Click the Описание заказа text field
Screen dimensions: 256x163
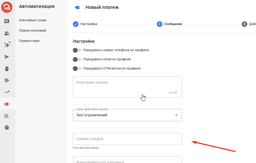tap(127, 87)
